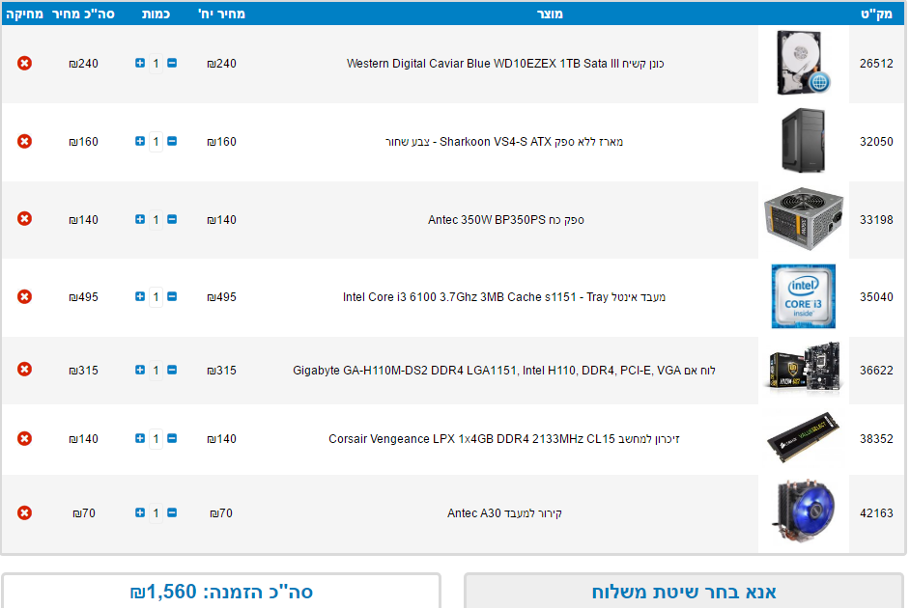Increase quantity of Corsair Vengeance LPX
Viewport: 910px width, 608px height.
[x=140, y=438]
